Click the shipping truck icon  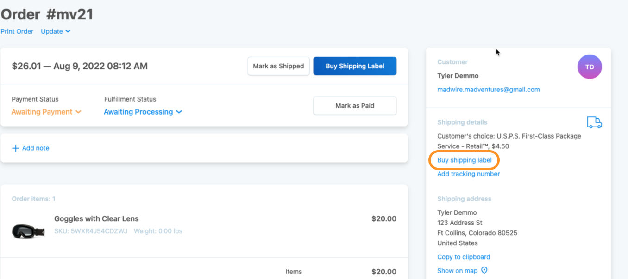pyautogui.click(x=594, y=122)
